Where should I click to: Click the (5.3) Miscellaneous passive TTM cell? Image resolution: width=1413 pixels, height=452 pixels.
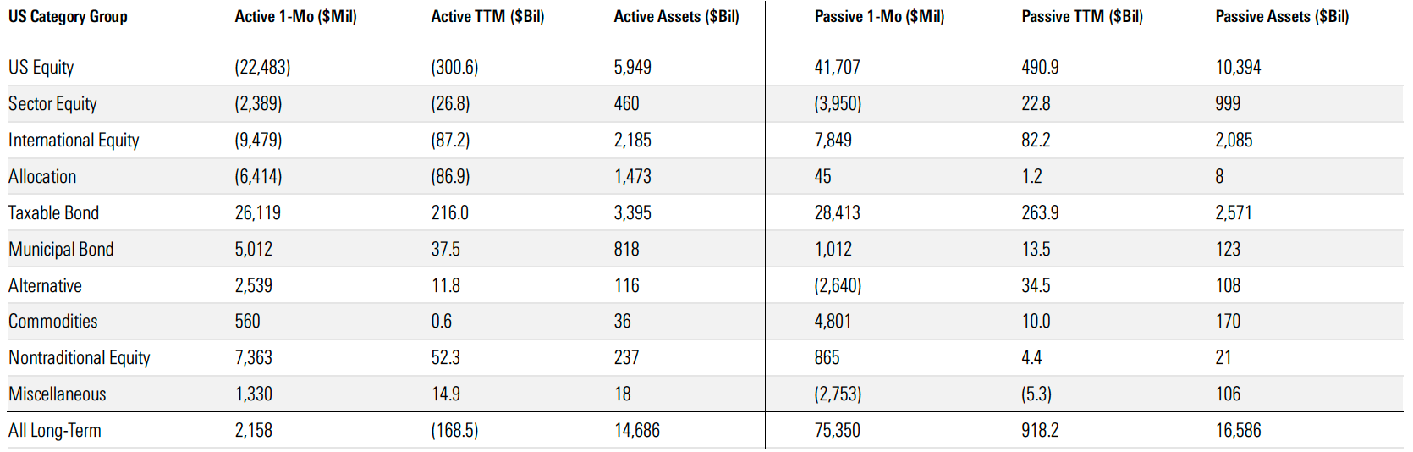click(x=1036, y=394)
